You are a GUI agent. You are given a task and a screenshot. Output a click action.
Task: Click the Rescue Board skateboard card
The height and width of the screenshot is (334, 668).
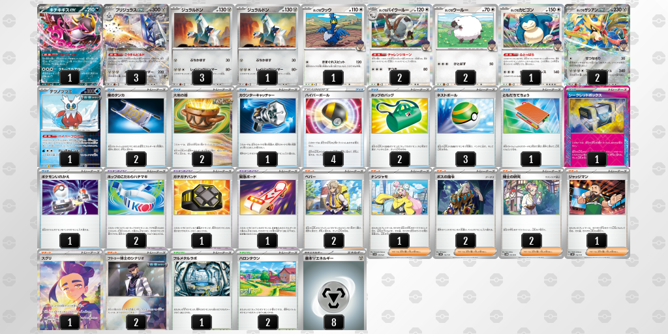[x=267, y=208]
